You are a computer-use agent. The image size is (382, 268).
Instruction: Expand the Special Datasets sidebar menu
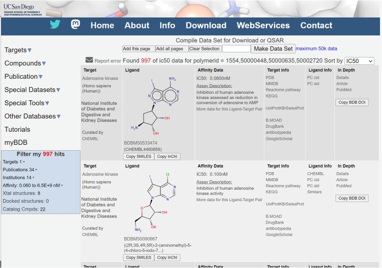(x=32, y=90)
